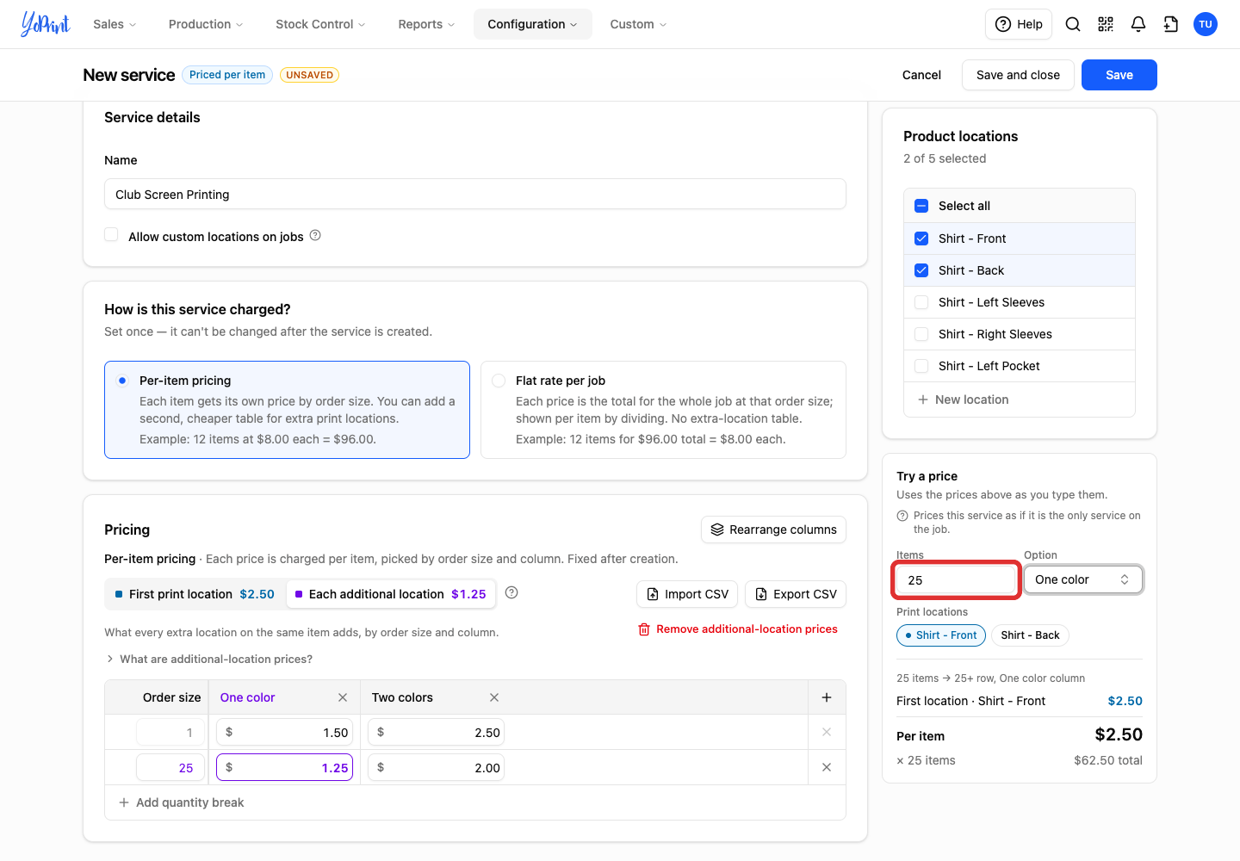1240x861 pixels.
Task: Check Shirt - Left Pocket location
Action: [x=921, y=366]
